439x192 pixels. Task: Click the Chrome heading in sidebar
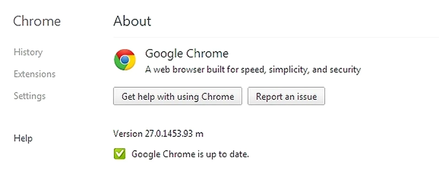[x=37, y=21]
